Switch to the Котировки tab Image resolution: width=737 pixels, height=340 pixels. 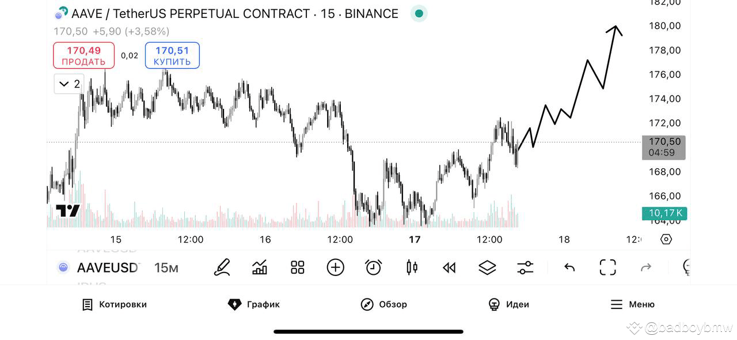(x=114, y=304)
